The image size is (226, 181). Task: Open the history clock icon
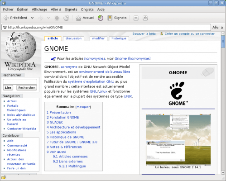(101, 18)
